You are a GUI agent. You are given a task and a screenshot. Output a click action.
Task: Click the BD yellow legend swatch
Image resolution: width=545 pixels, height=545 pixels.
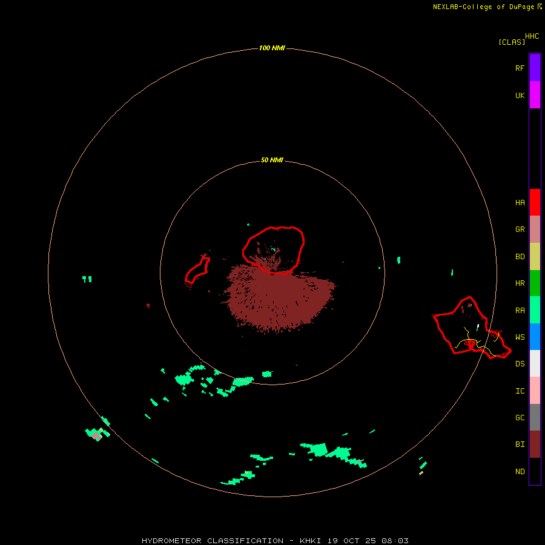[x=535, y=257]
